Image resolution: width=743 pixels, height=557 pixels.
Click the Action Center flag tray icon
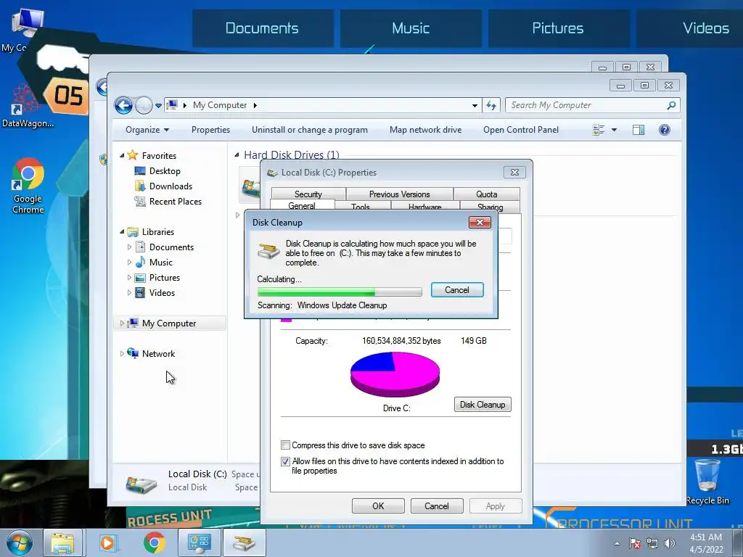click(635, 543)
